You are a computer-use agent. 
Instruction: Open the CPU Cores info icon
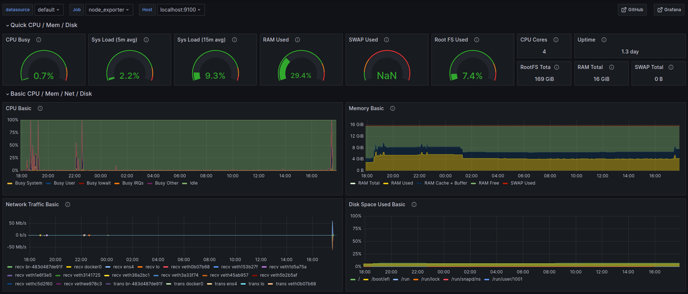[x=556, y=40]
